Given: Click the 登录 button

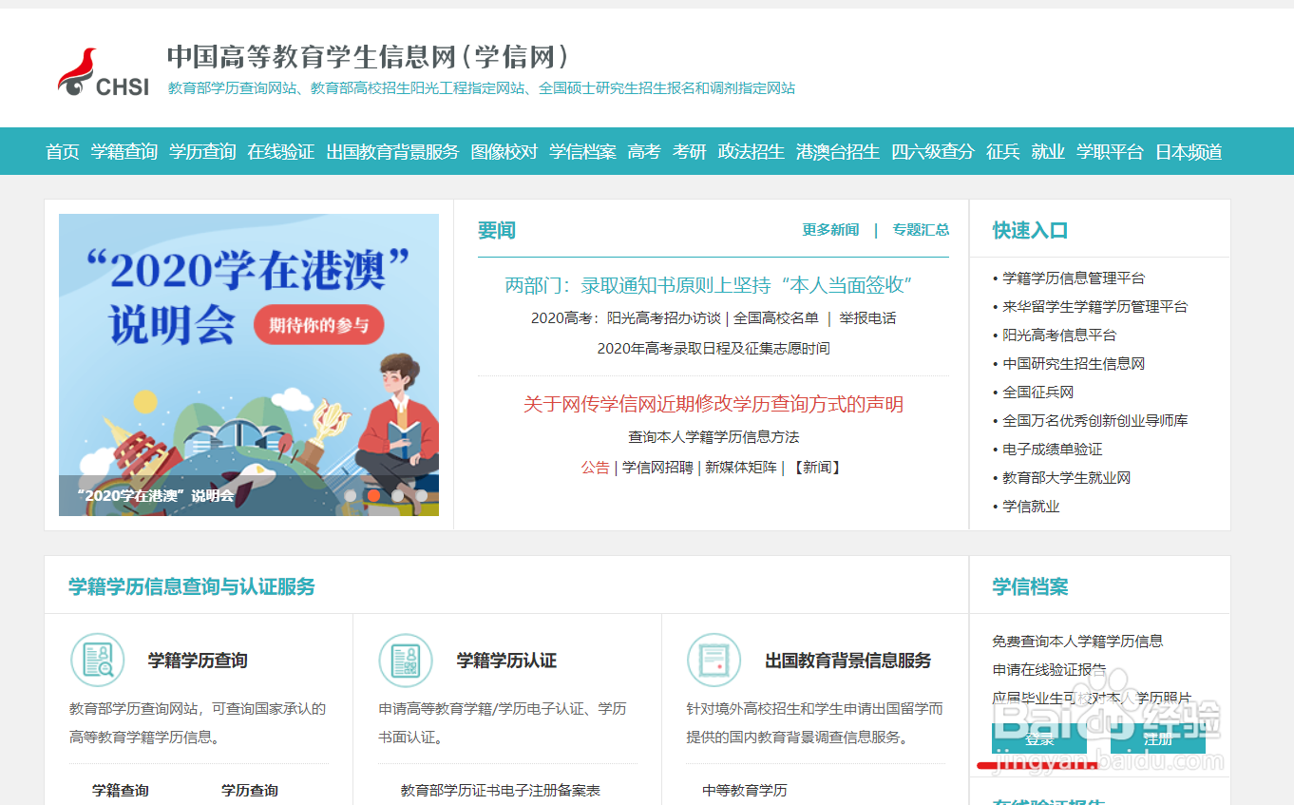Looking at the screenshot, I should (x=1037, y=739).
